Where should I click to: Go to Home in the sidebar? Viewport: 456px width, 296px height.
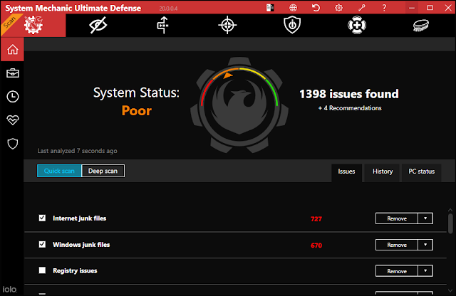coord(13,49)
